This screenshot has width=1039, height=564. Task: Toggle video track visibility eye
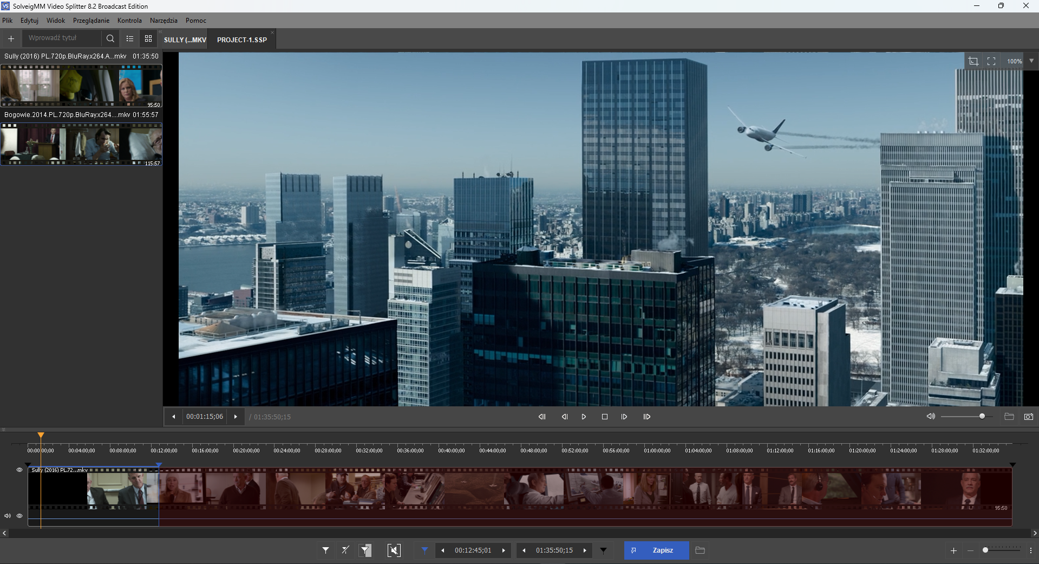point(19,470)
